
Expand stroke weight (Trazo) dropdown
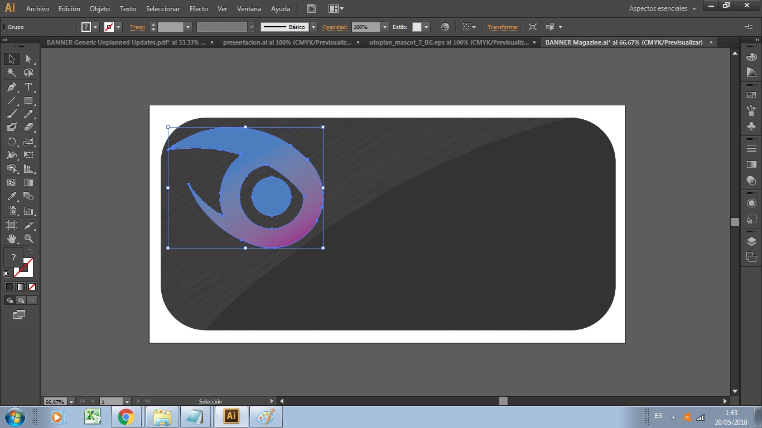188,27
